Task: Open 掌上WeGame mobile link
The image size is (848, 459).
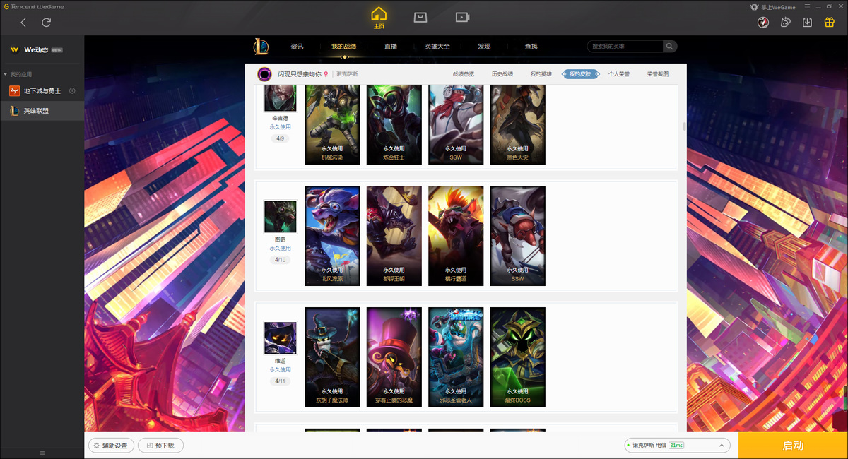Action: pos(772,7)
